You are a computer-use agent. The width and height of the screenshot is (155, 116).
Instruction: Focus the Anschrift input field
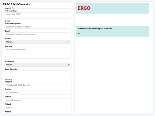pos(37,85)
